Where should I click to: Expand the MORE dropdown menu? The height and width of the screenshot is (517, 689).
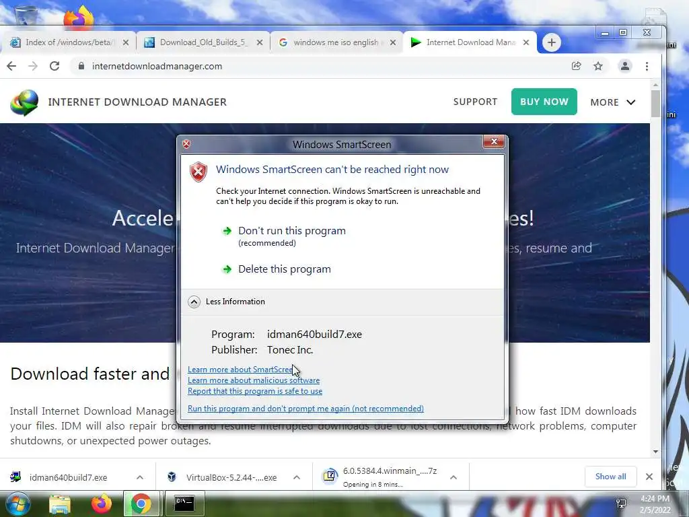click(x=612, y=102)
